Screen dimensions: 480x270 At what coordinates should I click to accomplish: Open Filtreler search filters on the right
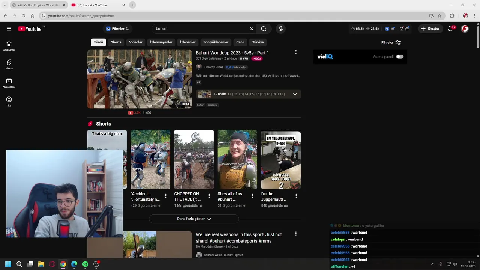pyautogui.click(x=391, y=43)
